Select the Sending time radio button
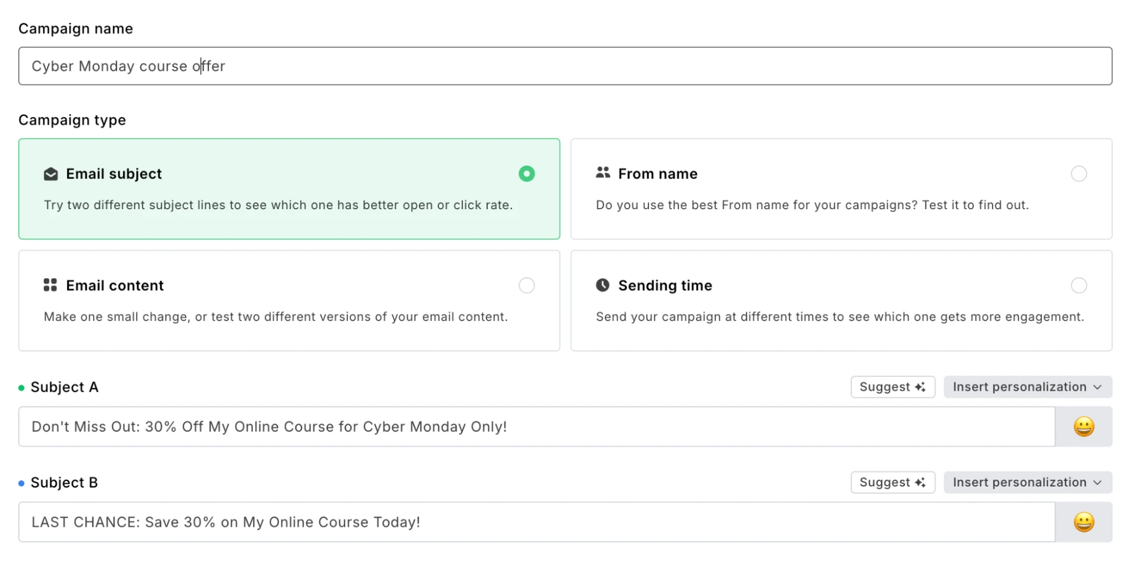 pos(1079,285)
